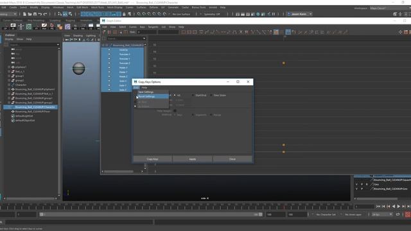The image size is (411, 231).
Task: Click the Snap to grids magnet icon
Action: pos(139,14)
